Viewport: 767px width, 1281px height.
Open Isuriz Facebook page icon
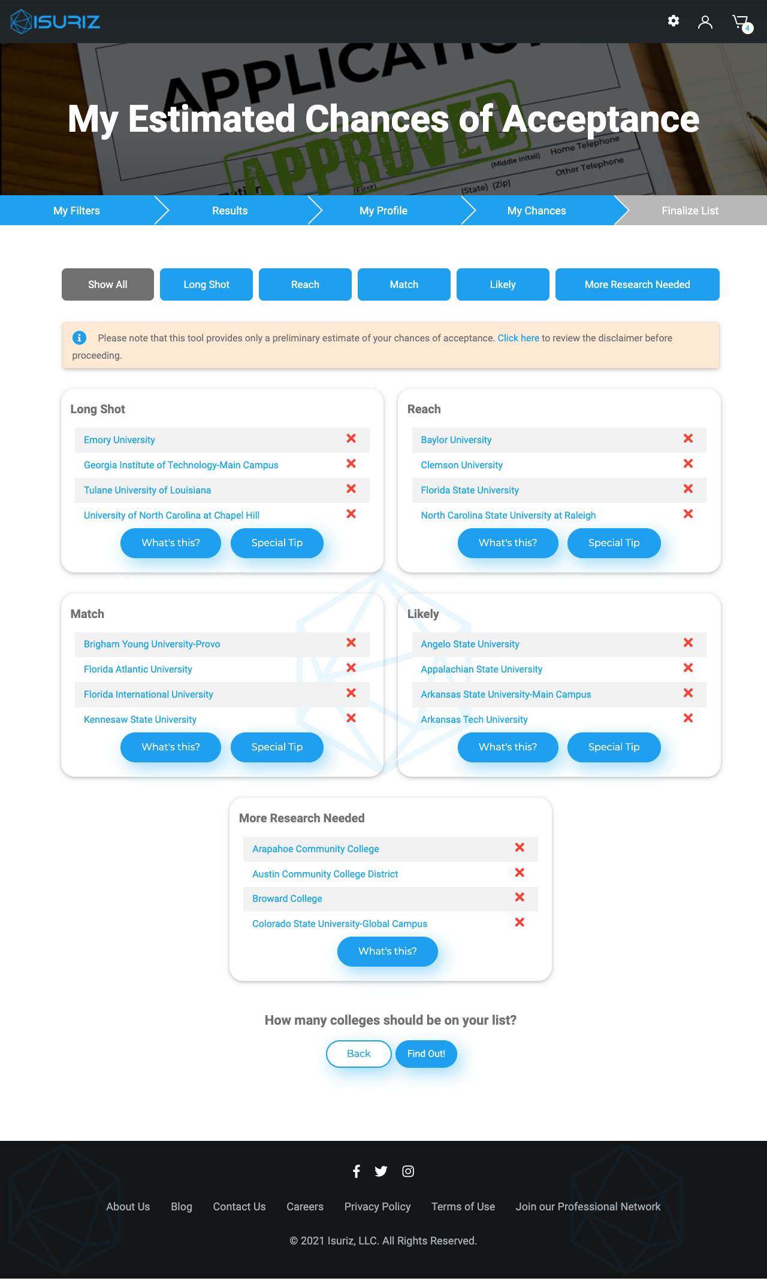click(357, 1171)
